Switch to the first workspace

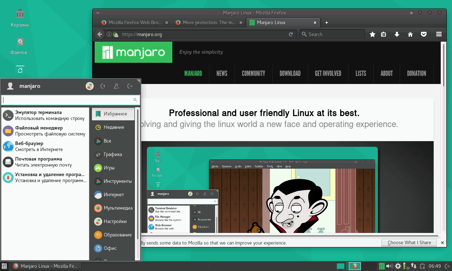click(340, 266)
